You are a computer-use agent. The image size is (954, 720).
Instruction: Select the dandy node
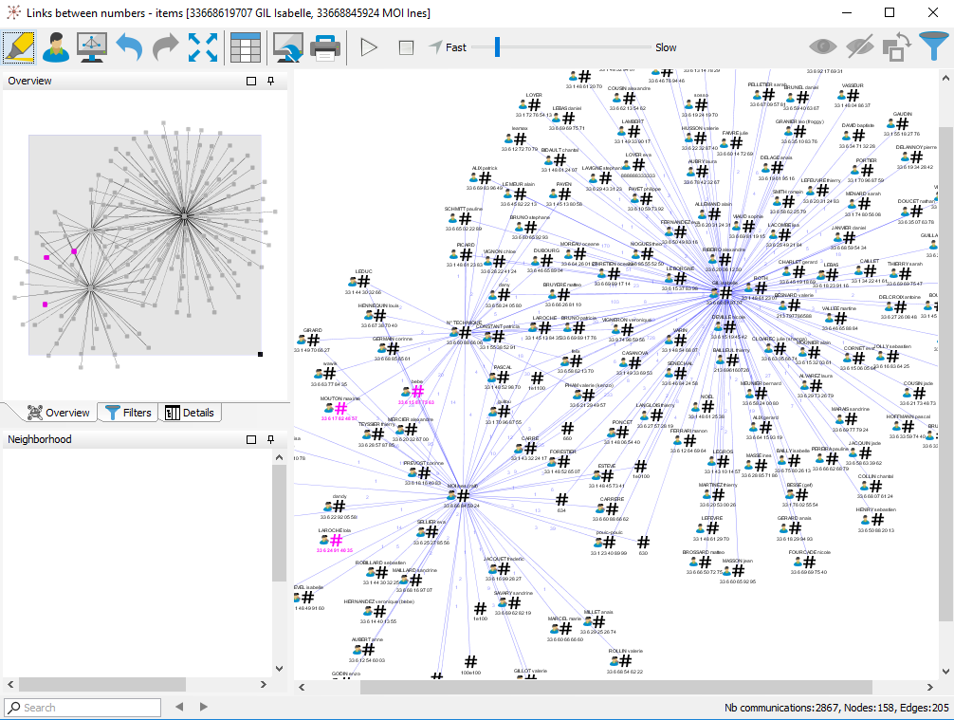pos(339,507)
